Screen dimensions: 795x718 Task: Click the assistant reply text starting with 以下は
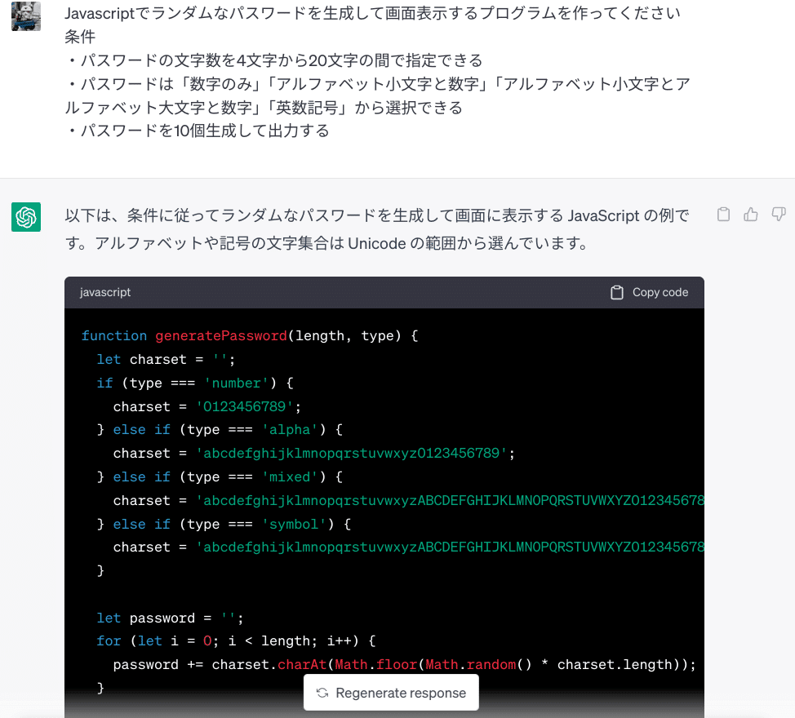[377, 229]
